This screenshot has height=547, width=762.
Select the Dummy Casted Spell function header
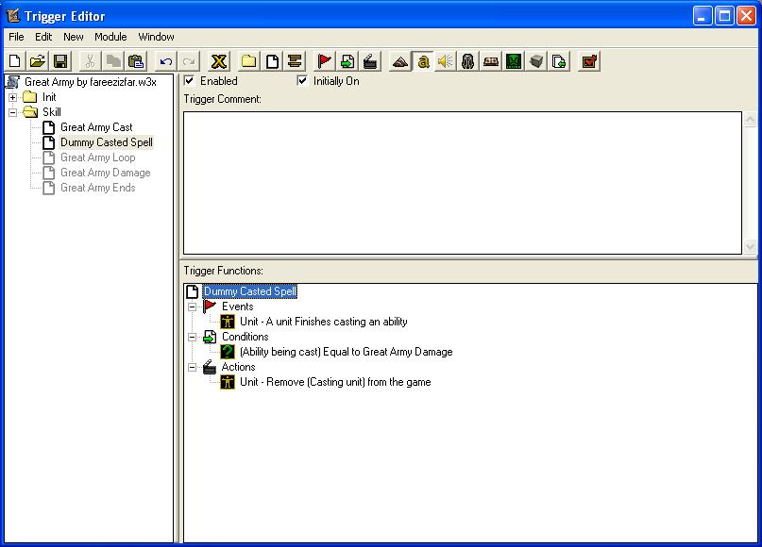250,291
